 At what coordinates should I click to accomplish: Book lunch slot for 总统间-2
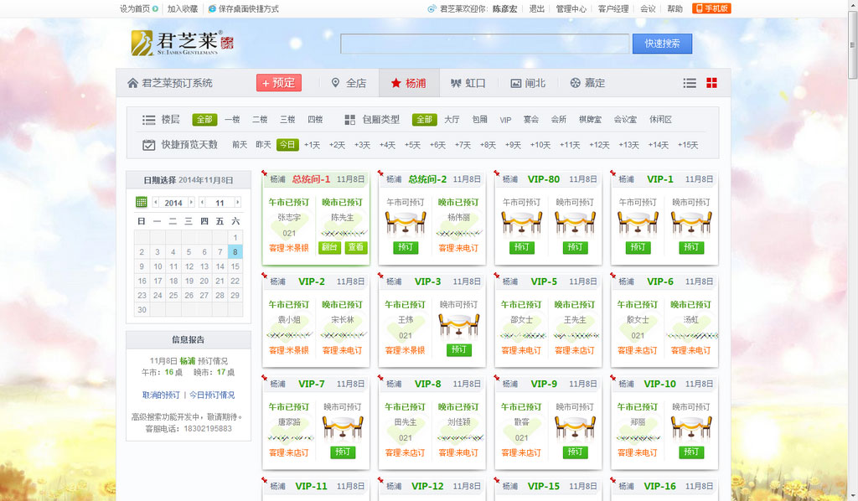[406, 247]
